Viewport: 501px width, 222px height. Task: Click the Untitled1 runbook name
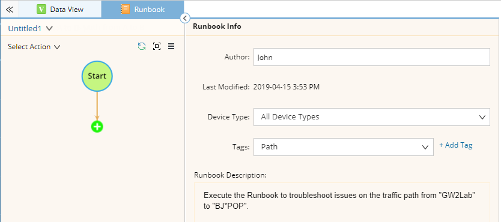coord(25,28)
